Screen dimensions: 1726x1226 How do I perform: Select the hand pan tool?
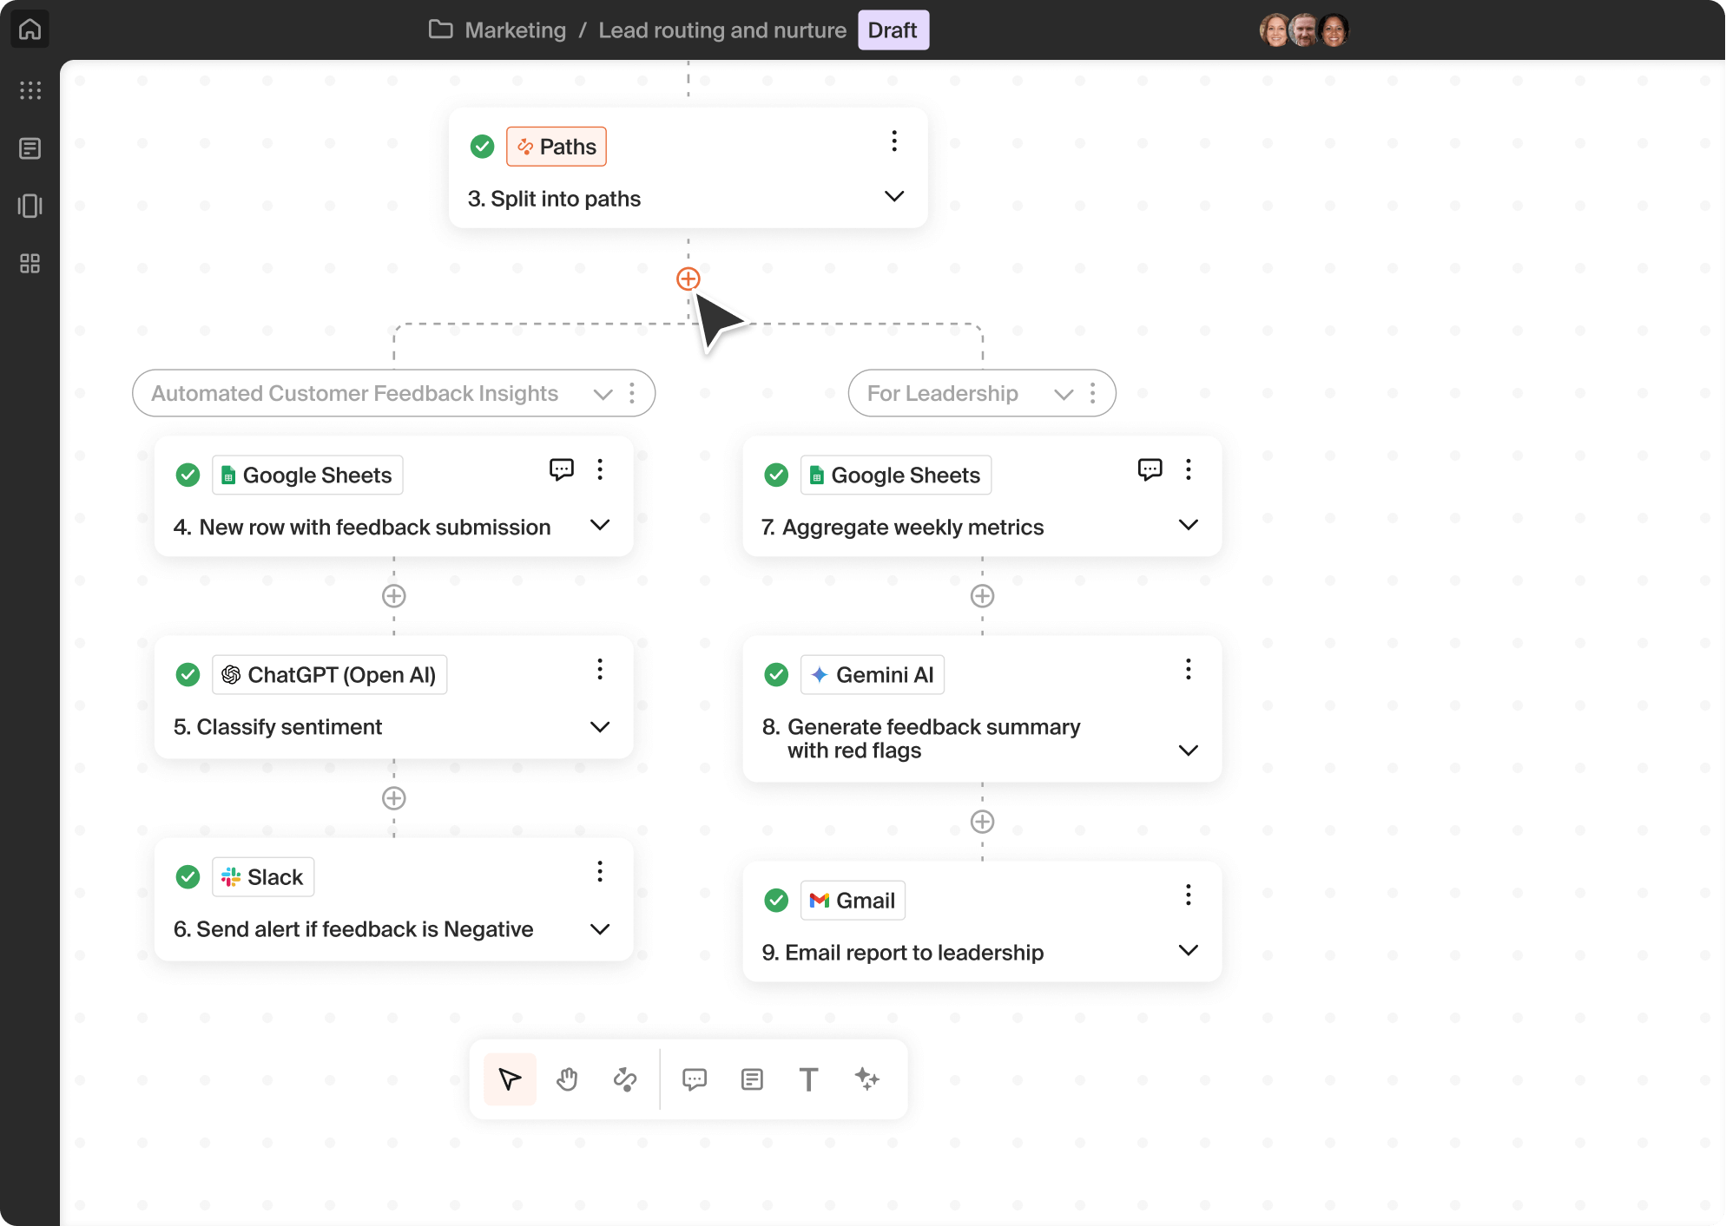tap(567, 1079)
